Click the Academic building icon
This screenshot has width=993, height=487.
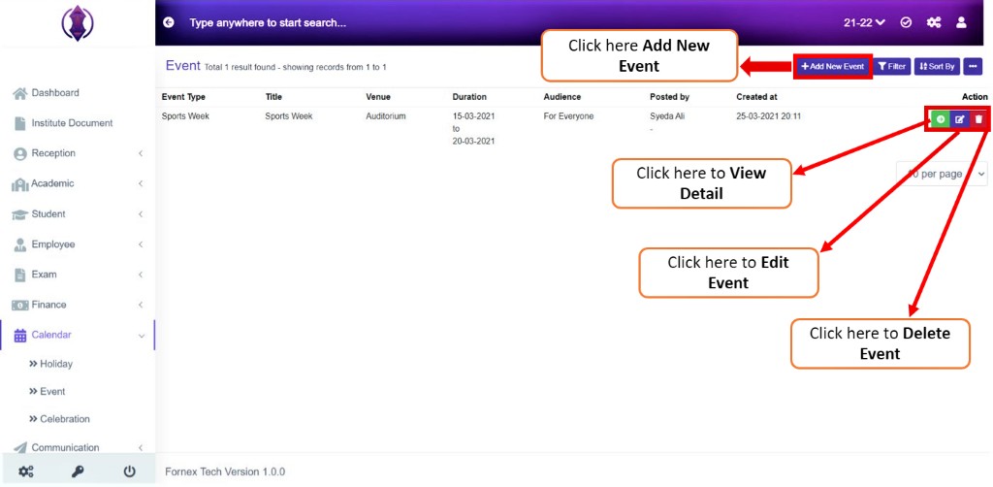click(x=20, y=184)
